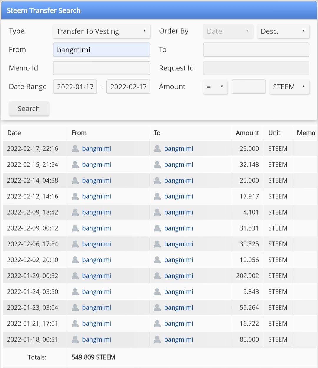Image resolution: width=318 pixels, height=368 pixels.
Task: Click From user avatar in 2022-02-06 row
Action: click(x=75, y=244)
